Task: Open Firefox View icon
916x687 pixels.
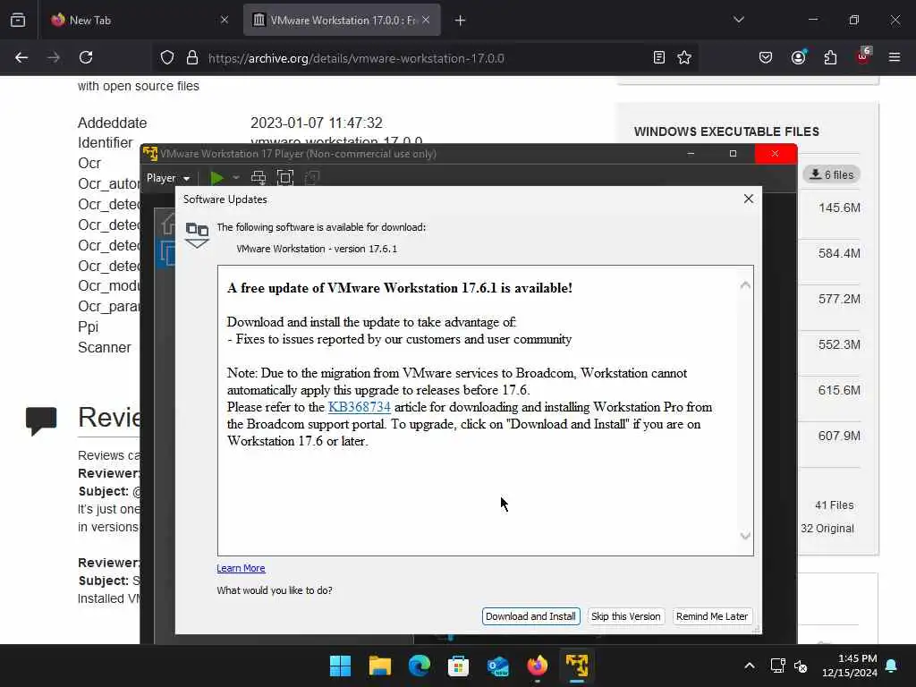Action: pyautogui.click(x=18, y=20)
